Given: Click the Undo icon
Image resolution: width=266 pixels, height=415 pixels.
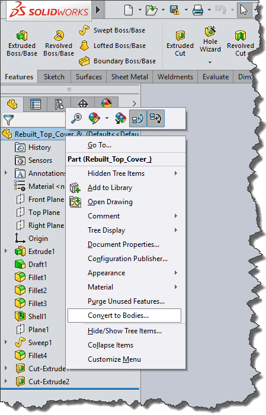Looking at the screenshot, I should click(221, 10).
